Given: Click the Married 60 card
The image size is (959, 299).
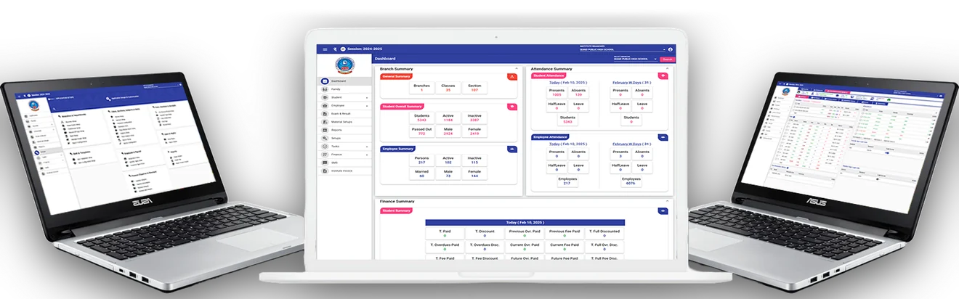Looking at the screenshot, I should tap(421, 173).
